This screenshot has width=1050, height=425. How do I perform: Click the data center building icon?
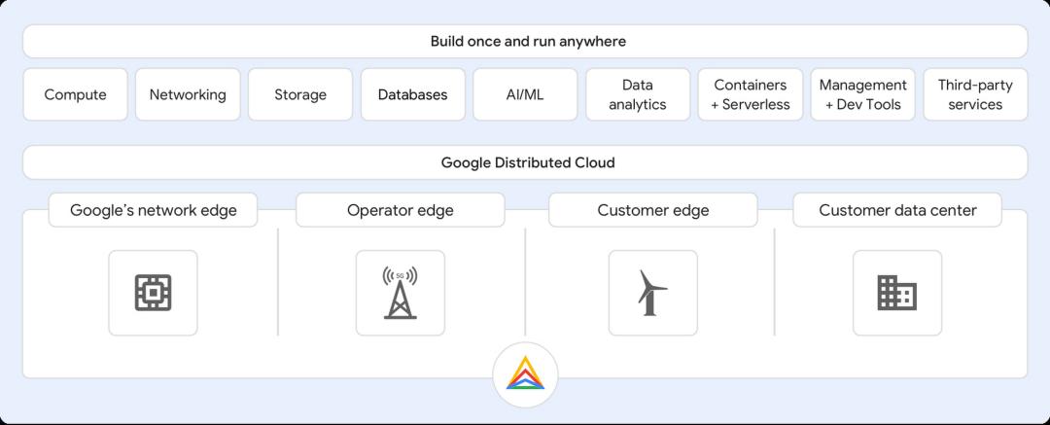click(x=896, y=293)
